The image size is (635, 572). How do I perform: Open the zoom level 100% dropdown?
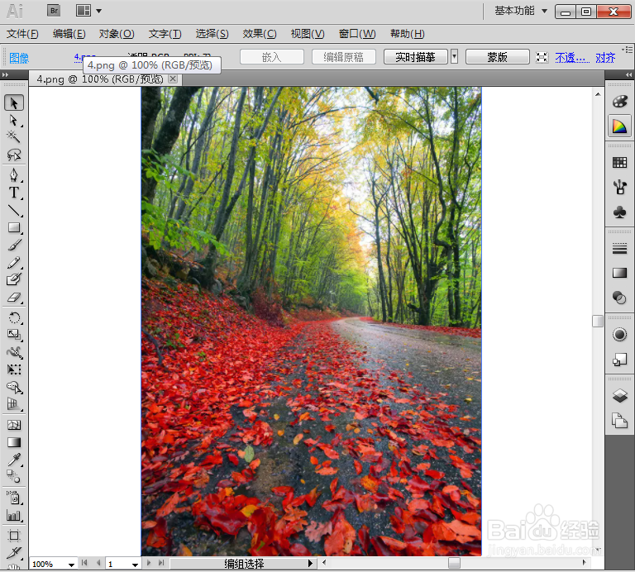71,565
